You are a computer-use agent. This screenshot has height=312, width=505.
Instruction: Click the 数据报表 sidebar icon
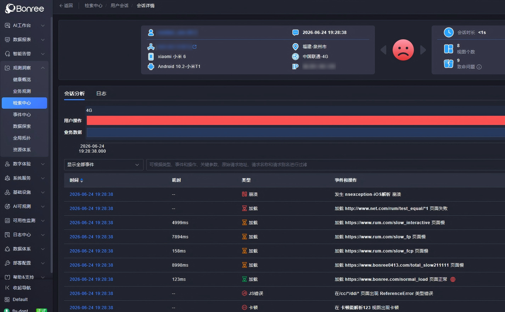(x=7, y=40)
